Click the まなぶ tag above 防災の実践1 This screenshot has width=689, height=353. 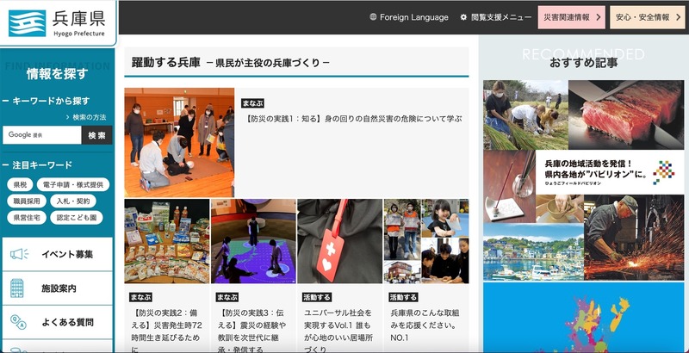point(252,103)
